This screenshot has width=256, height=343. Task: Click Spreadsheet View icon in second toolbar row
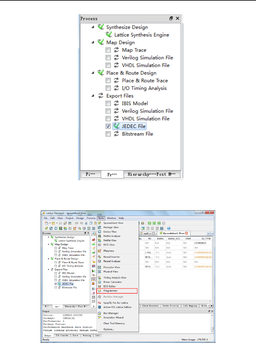(46, 228)
